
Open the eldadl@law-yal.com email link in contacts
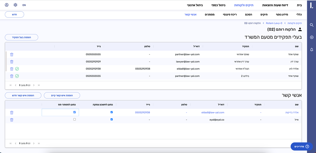click(212, 113)
